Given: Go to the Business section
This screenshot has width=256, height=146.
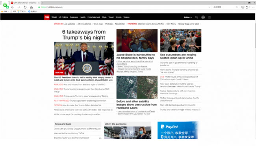Looking at the screenshot, I should pos(74,17).
